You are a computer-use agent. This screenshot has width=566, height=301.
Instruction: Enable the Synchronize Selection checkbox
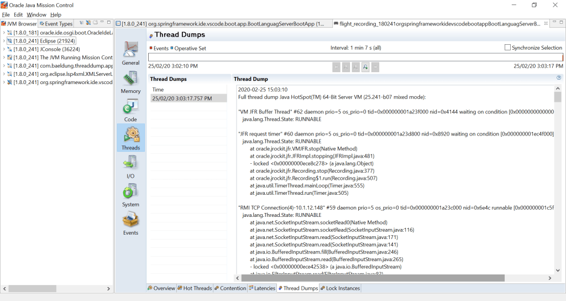coord(507,48)
